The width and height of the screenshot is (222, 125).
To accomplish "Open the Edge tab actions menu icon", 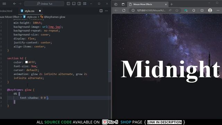I will (x=123, y=5).
